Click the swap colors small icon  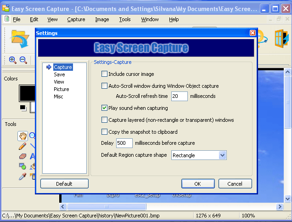[23, 108]
